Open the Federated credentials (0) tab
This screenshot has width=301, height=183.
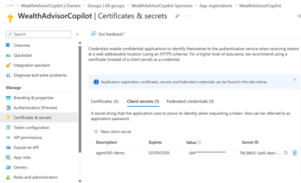pyautogui.click(x=190, y=101)
